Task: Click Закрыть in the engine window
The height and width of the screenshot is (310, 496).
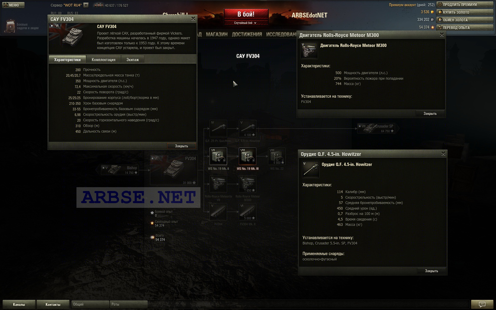Action: pos(430,113)
